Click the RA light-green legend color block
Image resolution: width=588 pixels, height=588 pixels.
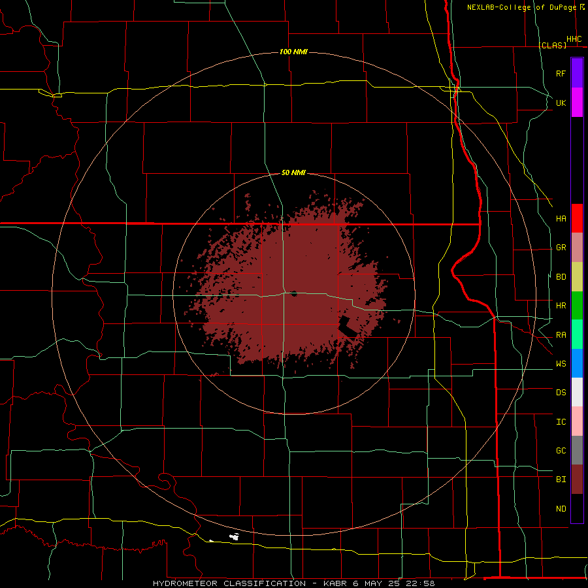tap(577, 335)
